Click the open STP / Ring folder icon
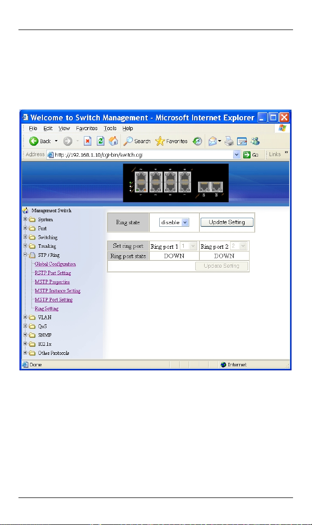This screenshot has height=525, width=312. click(x=32, y=255)
